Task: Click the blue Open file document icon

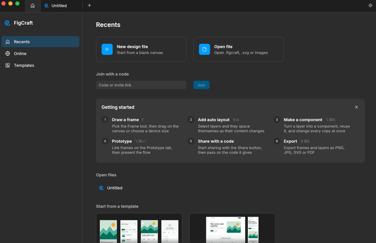Action: [204, 49]
